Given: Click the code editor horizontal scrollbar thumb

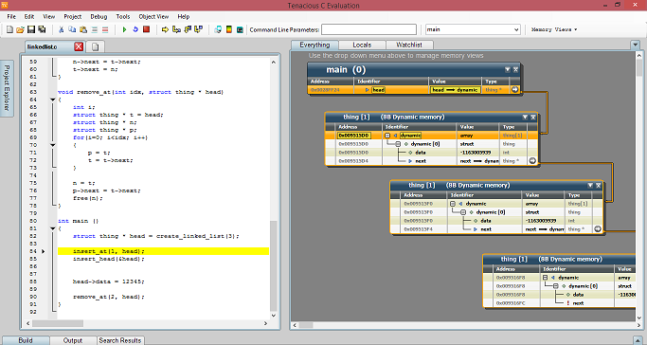Looking at the screenshot, I should point(58,323).
